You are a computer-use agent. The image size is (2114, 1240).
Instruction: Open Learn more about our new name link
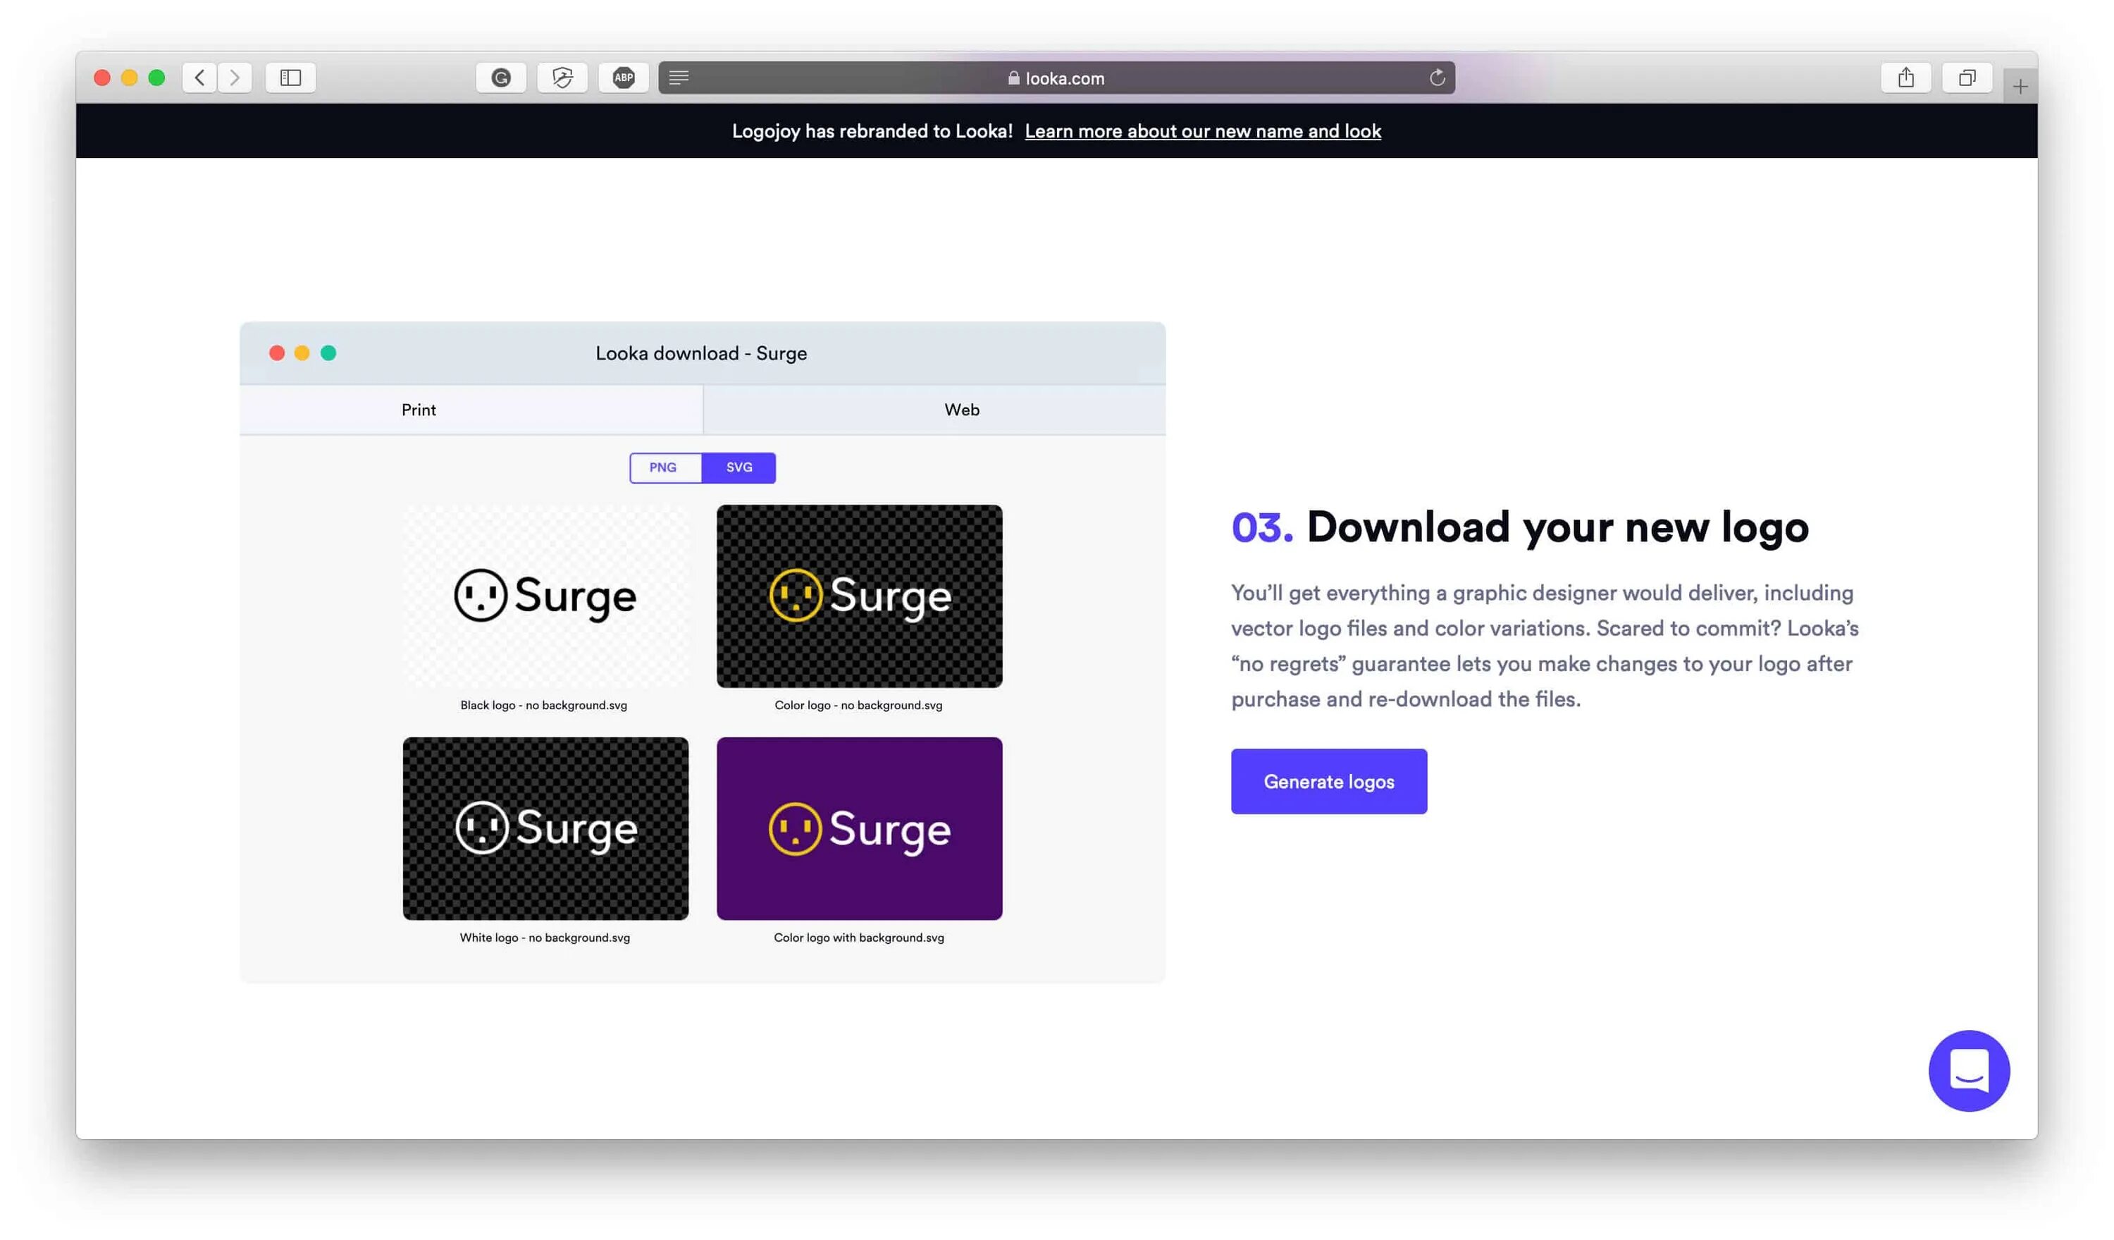pyautogui.click(x=1202, y=131)
